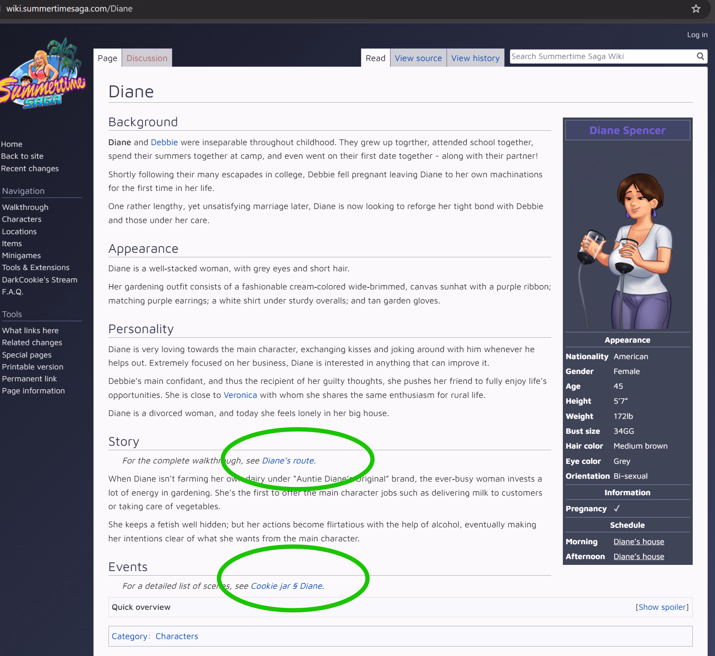Go to Home in the sidebar

pos(12,144)
